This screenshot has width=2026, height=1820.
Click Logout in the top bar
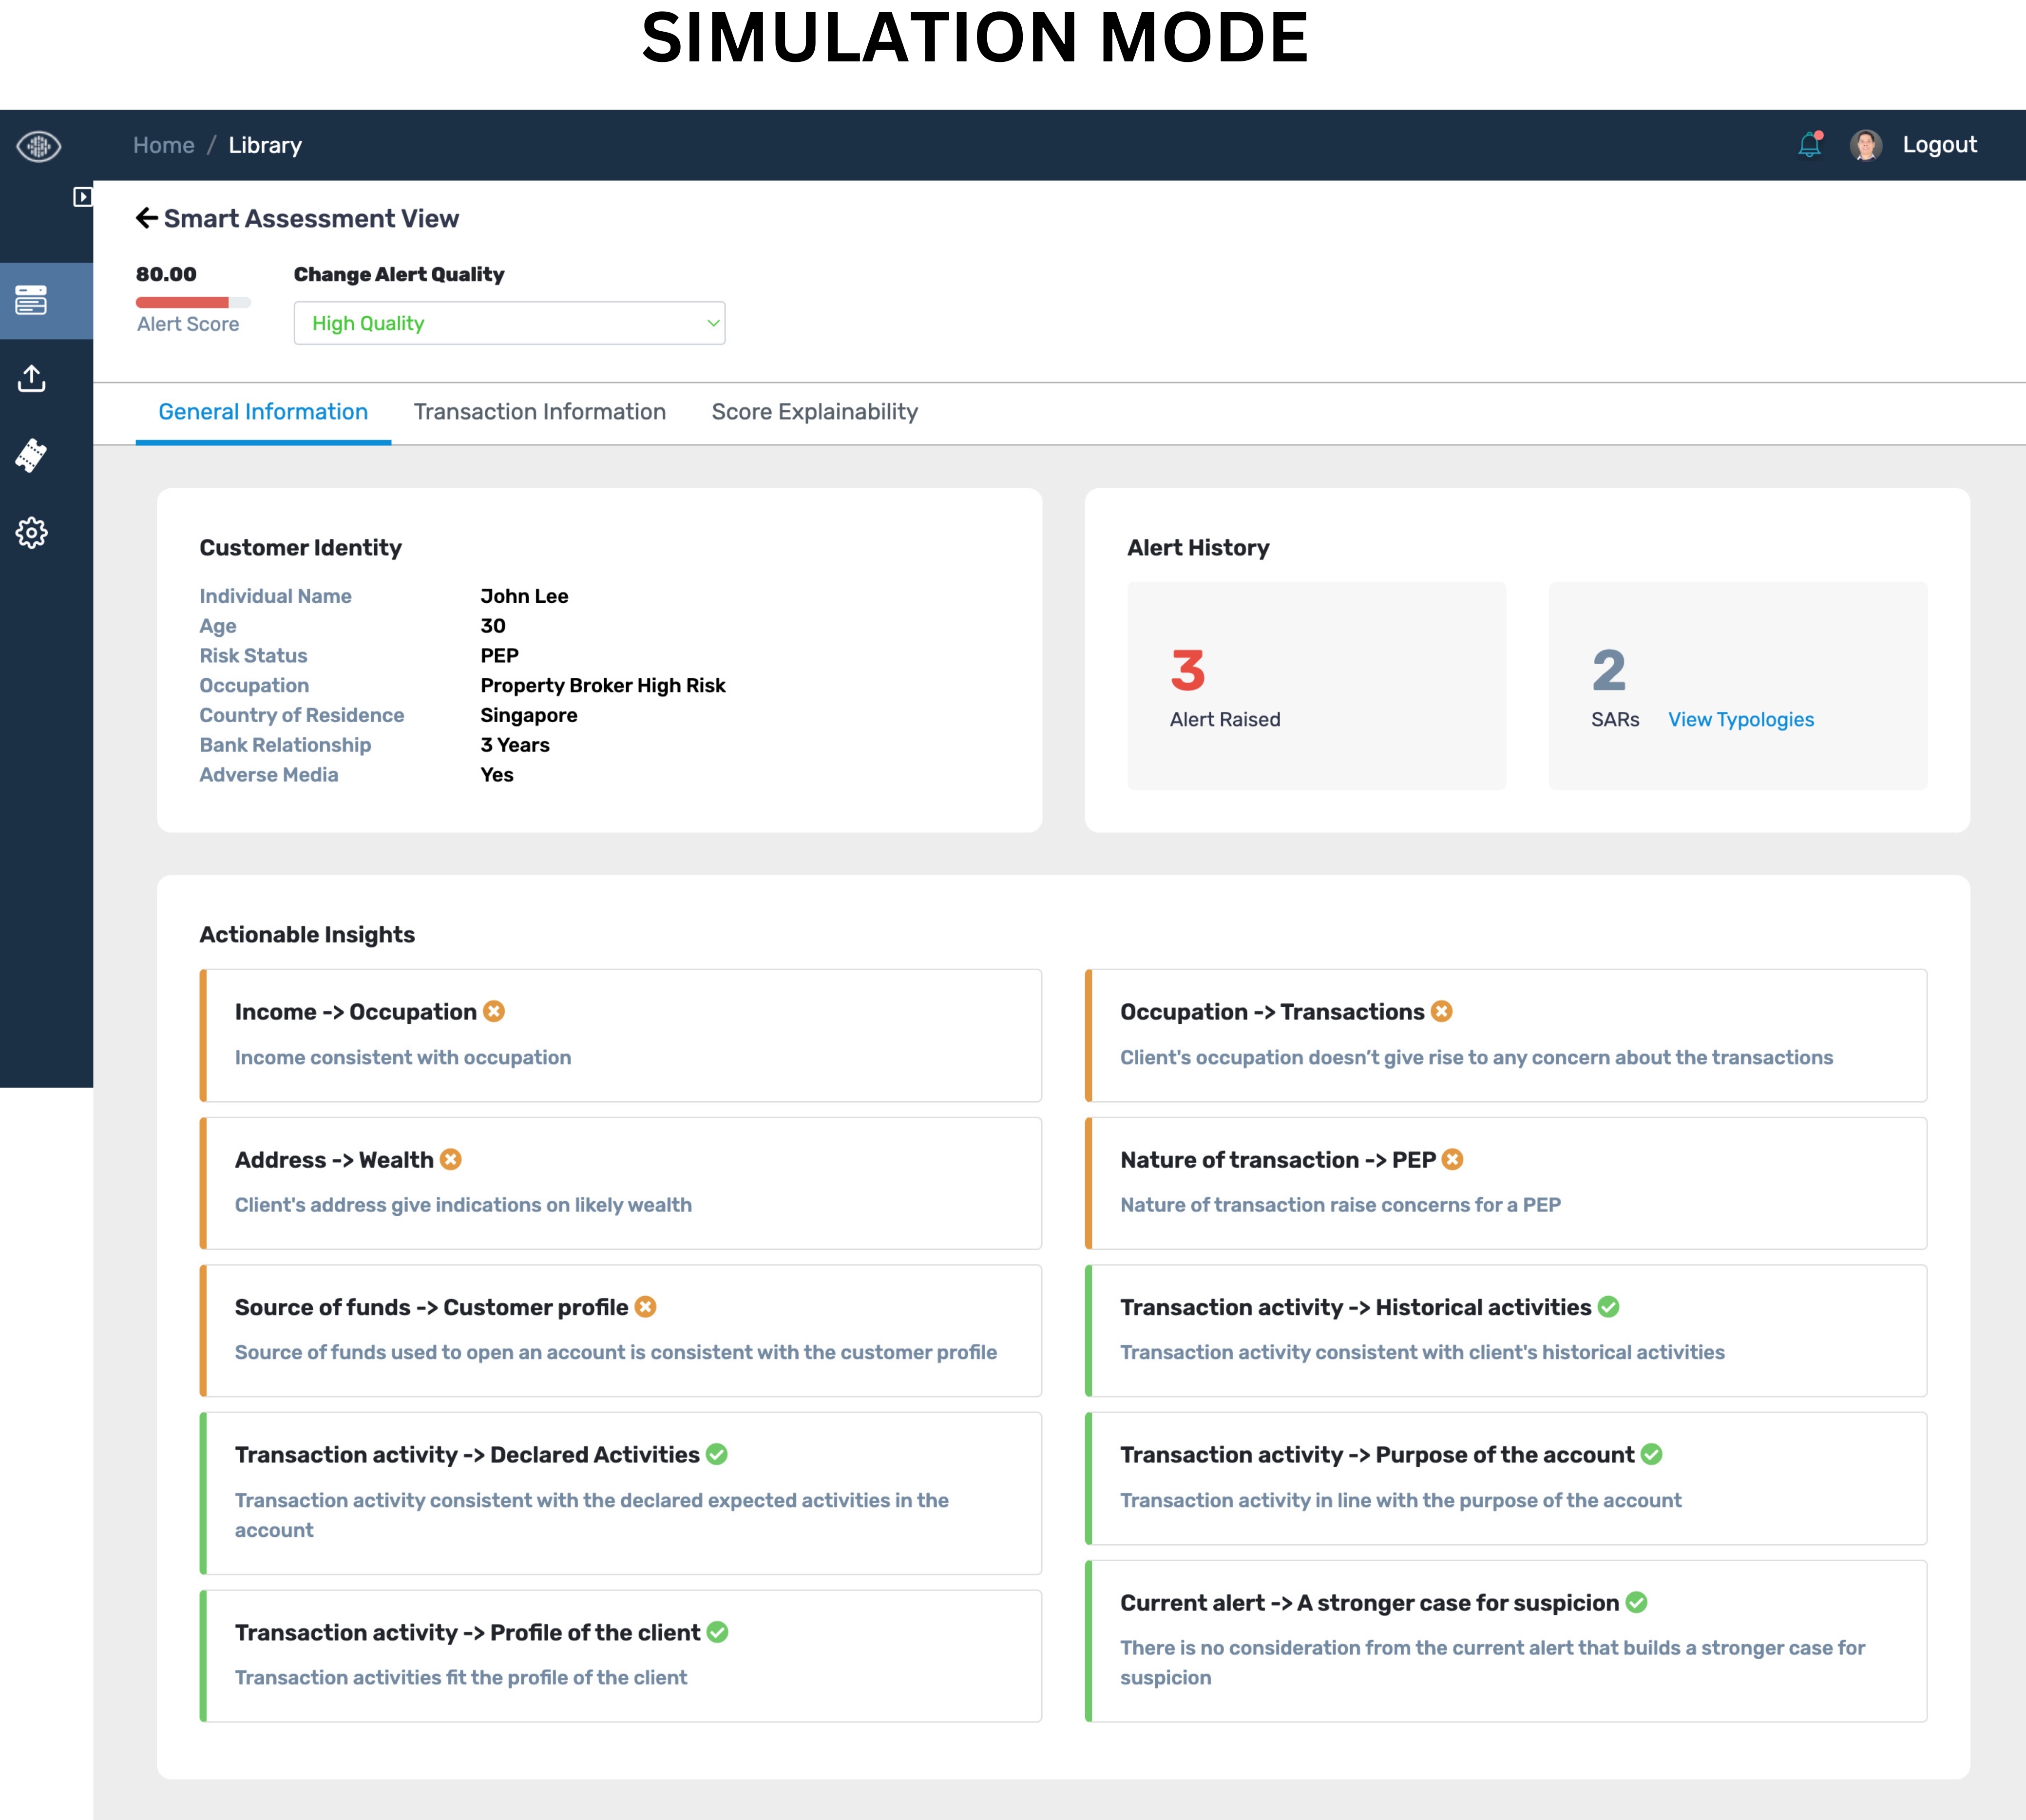tap(1939, 145)
